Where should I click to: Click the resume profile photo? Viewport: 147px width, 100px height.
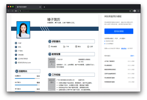pos(23,30)
